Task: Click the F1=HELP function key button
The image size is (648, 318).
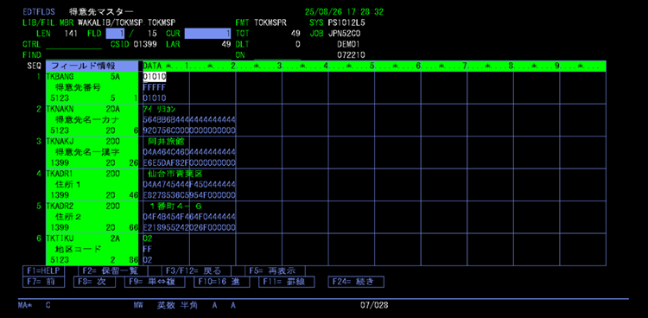Action: point(43,270)
